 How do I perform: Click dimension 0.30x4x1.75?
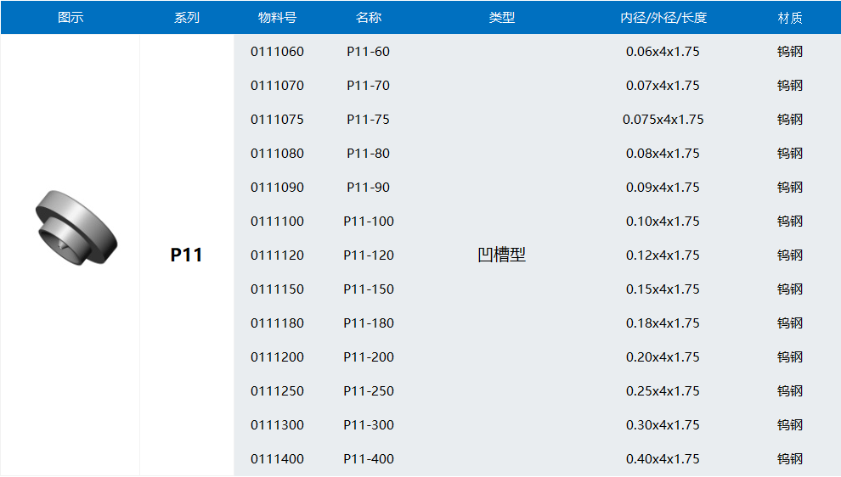click(663, 425)
